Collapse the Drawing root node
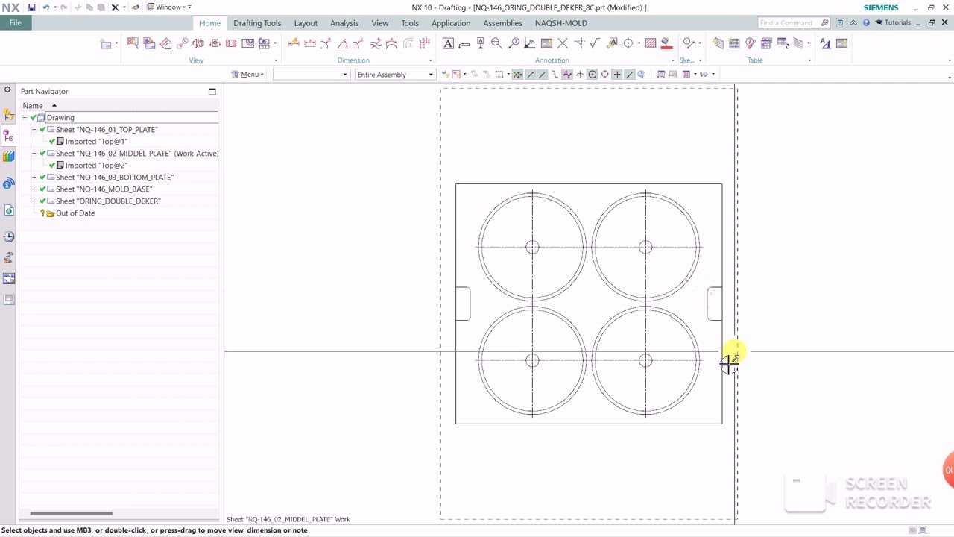The width and height of the screenshot is (954, 537). pos(25,118)
